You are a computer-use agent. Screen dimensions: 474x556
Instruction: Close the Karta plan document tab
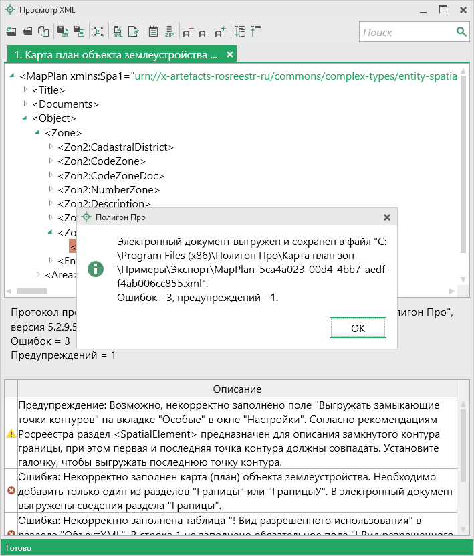[230, 54]
